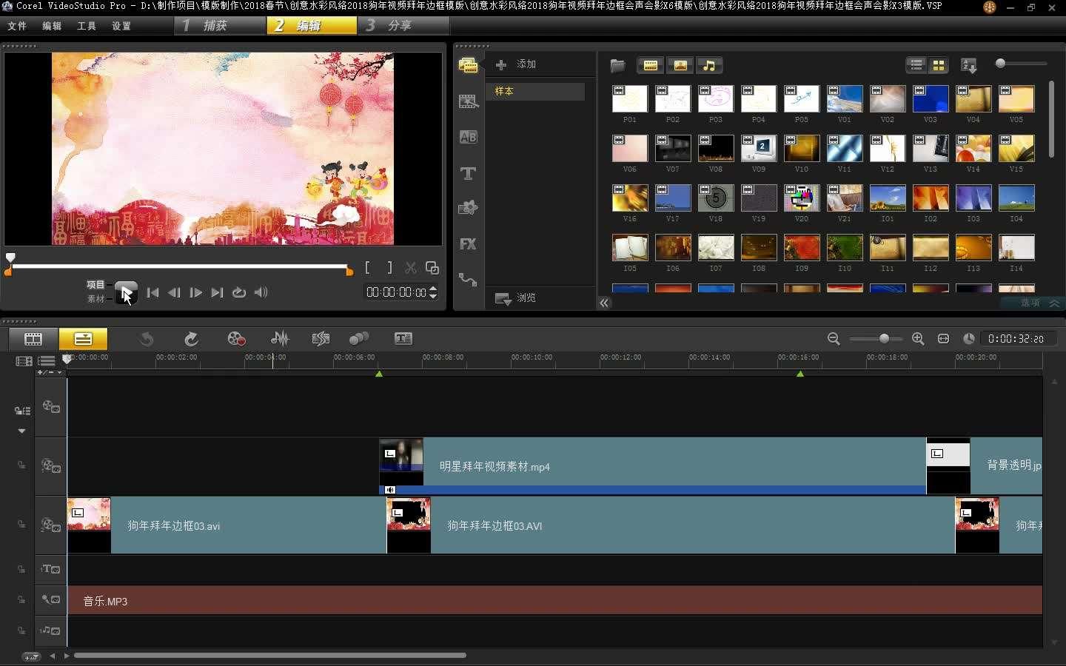Zoom in the timeline
The image size is (1066, 666).
pos(918,338)
